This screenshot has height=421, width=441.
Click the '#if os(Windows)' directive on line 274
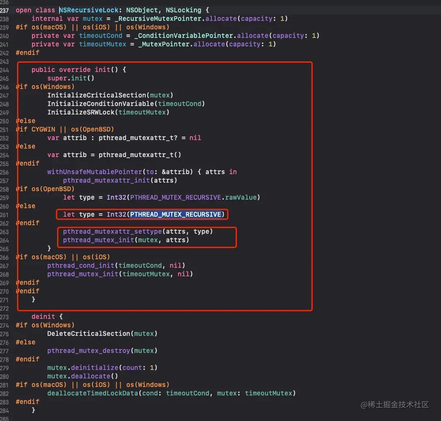click(45, 325)
